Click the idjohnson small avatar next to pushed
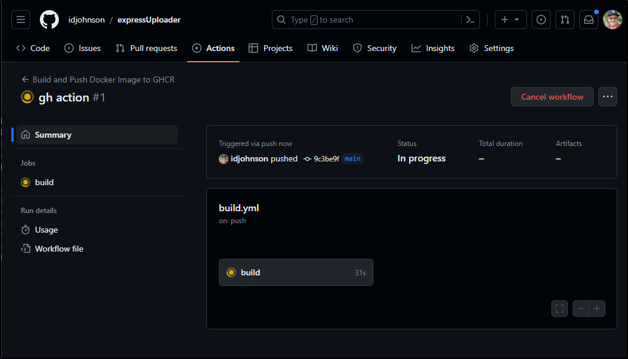 click(x=224, y=159)
